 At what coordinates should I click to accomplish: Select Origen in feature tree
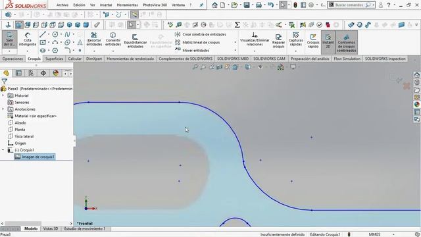click(20, 144)
